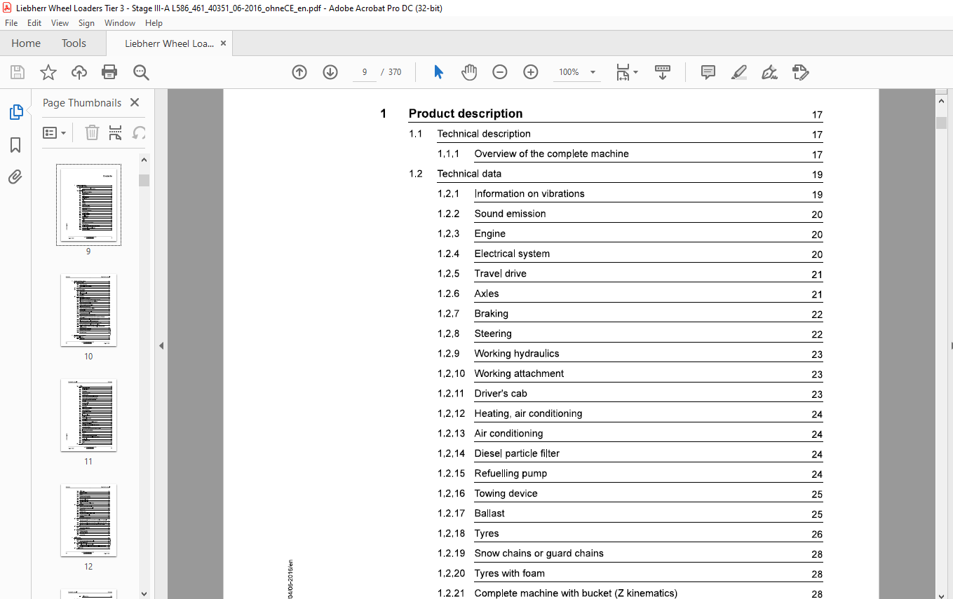The width and height of the screenshot is (953, 599).
Task: Open Overview of the complete machine entry
Action: [x=552, y=154]
